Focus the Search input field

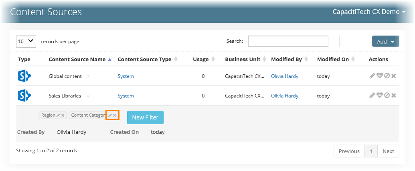click(x=288, y=41)
